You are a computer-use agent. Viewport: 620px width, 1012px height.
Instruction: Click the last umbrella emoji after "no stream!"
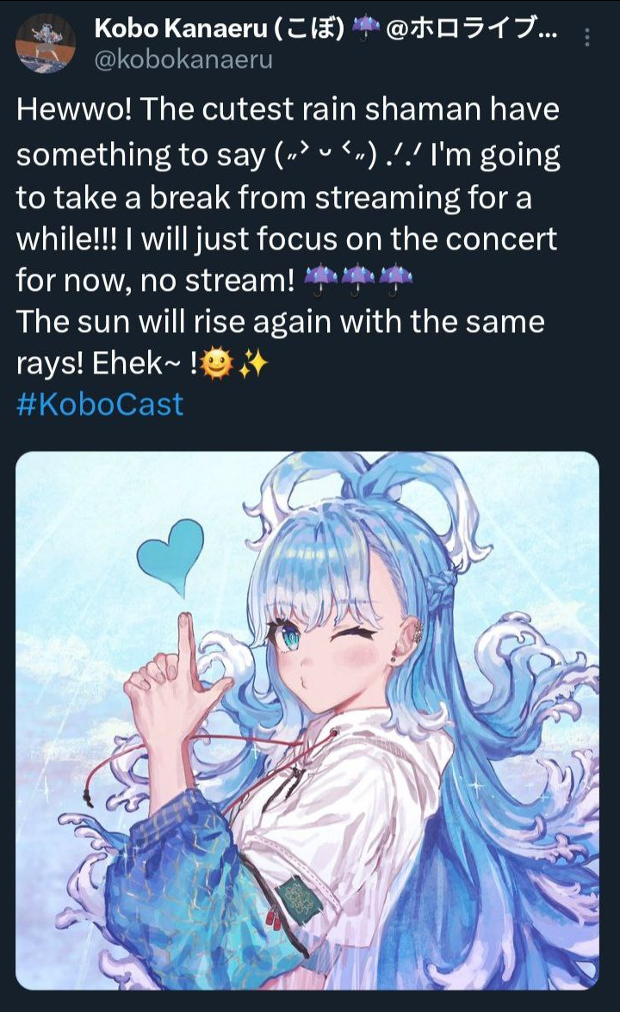tap(395, 281)
